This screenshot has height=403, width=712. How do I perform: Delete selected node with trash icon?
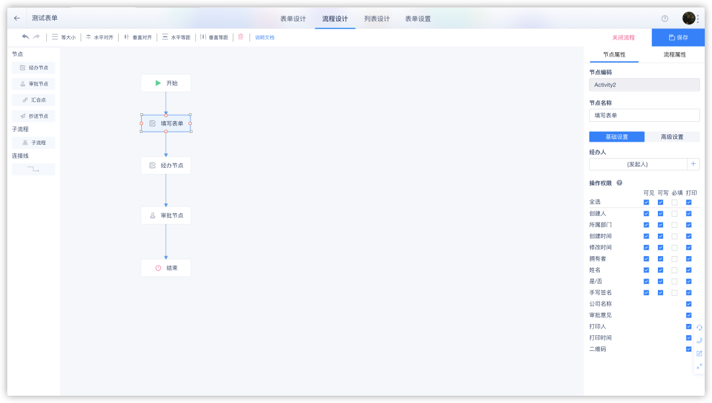241,37
